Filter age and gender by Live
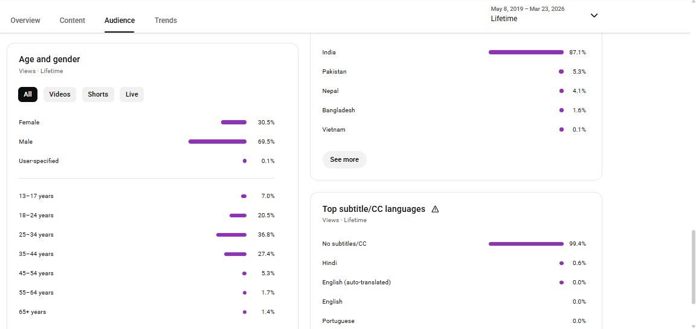This screenshot has height=329, width=696. click(x=132, y=94)
